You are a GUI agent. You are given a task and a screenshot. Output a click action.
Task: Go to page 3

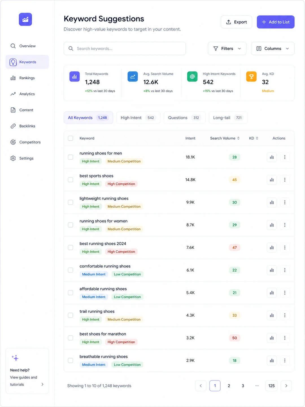(243, 386)
